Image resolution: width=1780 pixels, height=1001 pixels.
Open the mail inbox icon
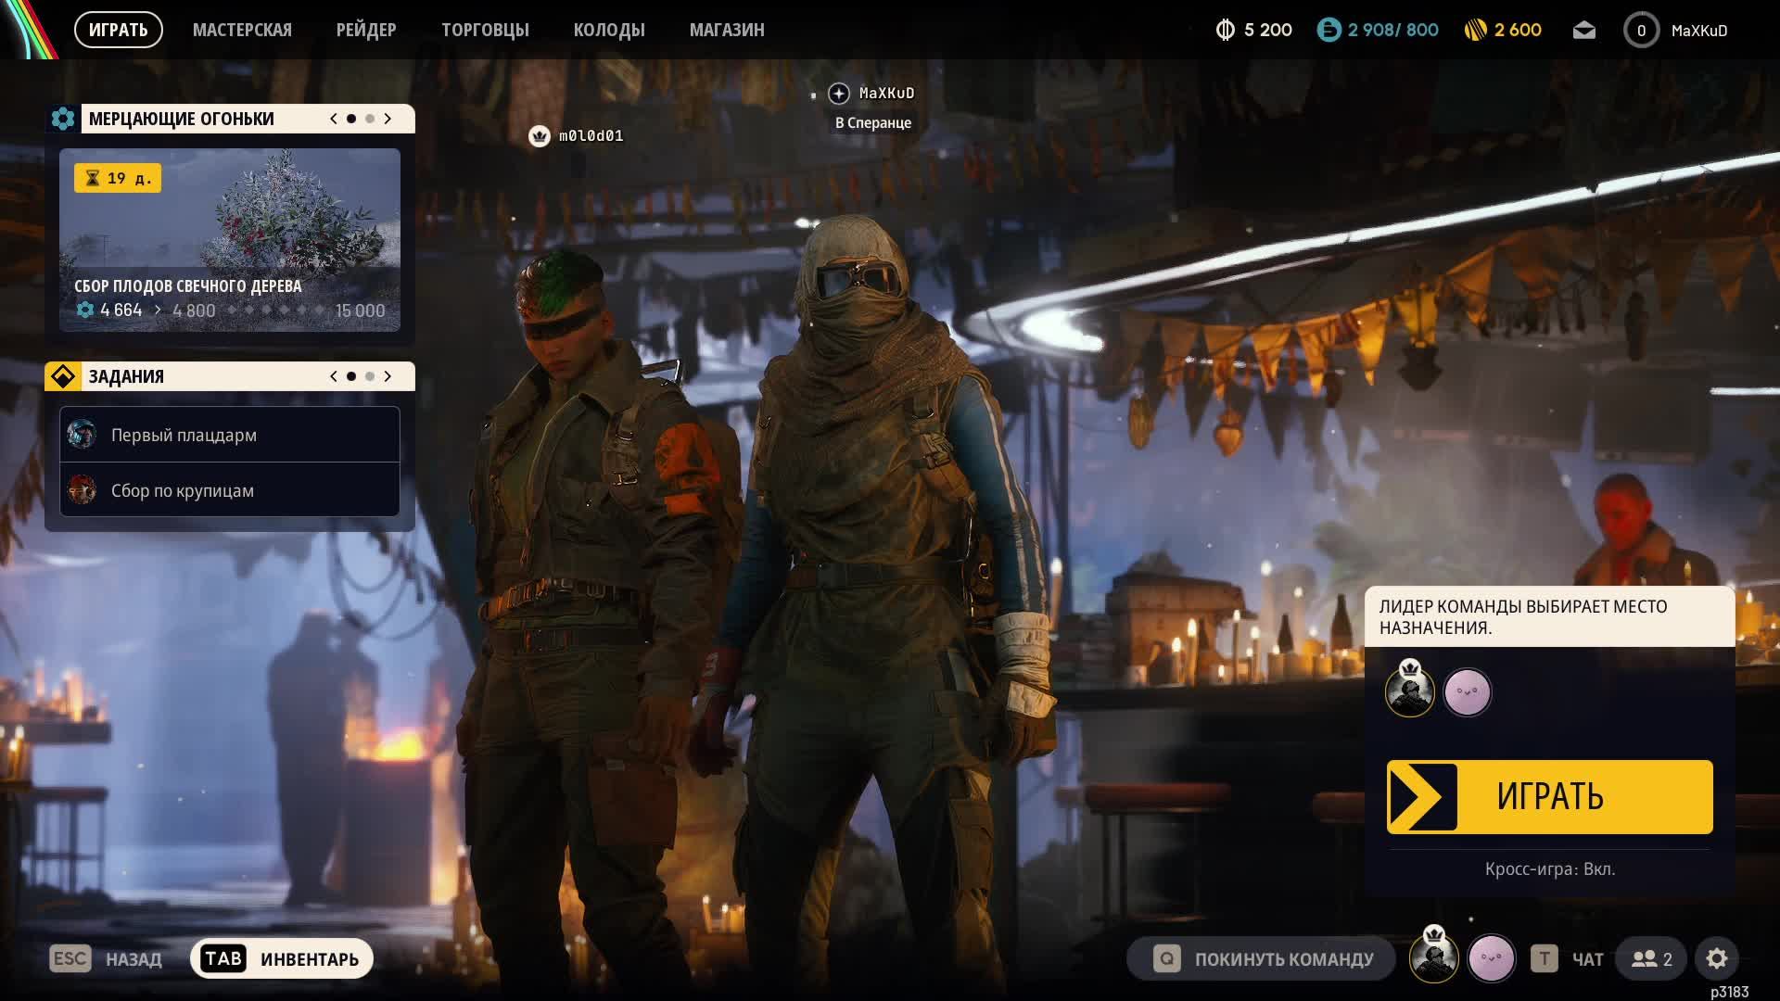coord(1584,31)
